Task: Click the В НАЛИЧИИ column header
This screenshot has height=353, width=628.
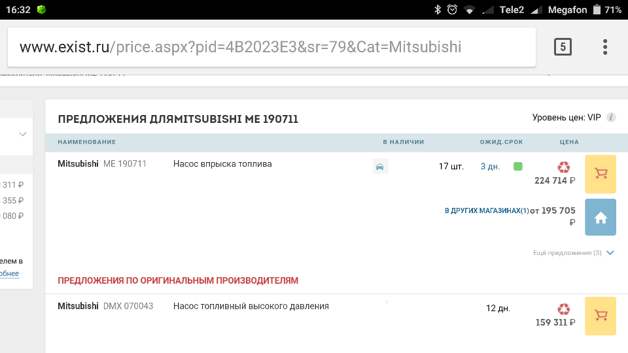Action: click(404, 142)
